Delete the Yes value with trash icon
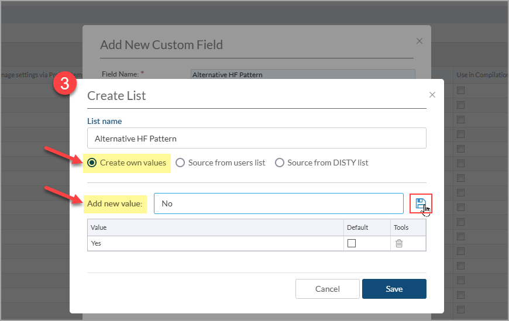This screenshot has width=509, height=321. tap(399, 243)
